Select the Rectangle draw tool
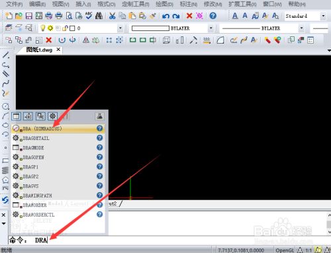Image resolution: width=331 pixels, height=253 pixels. click(x=5, y=161)
